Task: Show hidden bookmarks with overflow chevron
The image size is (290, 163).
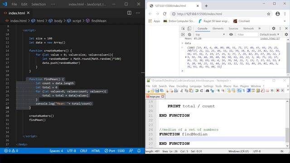Action: [x=285, y=21]
